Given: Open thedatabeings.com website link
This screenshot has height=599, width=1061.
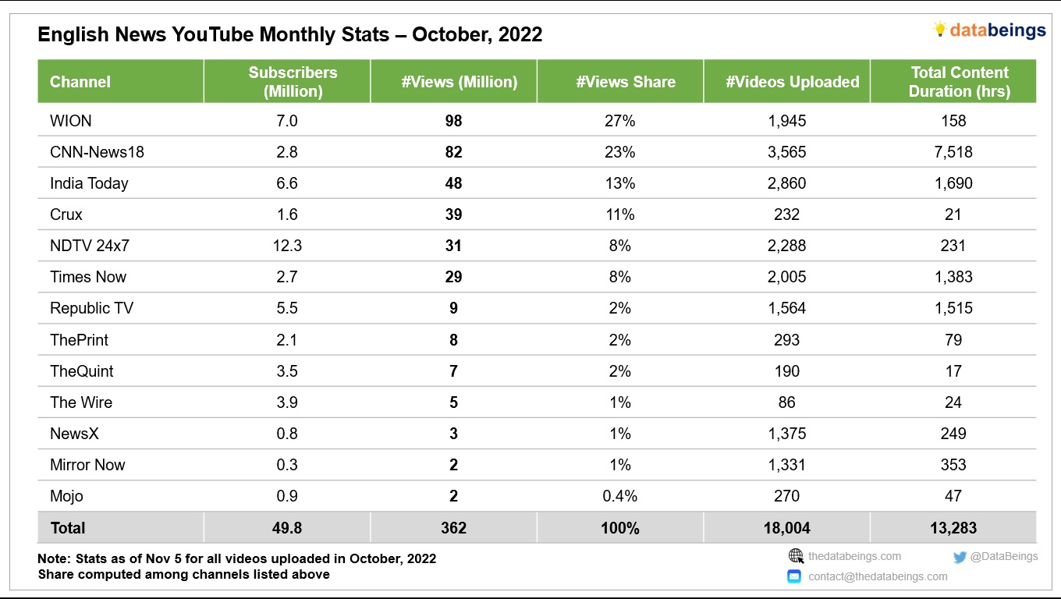Looking at the screenshot, I should pos(854,556).
